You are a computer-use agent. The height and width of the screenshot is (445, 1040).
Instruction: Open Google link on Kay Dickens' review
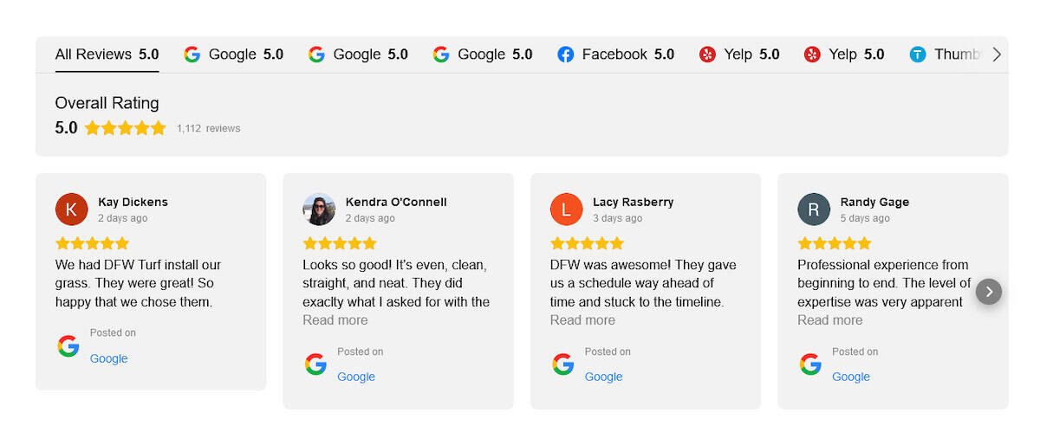[x=109, y=358]
